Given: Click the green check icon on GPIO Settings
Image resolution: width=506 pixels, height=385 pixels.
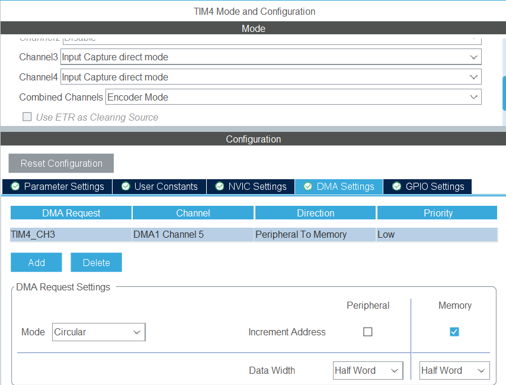Looking at the screenshot, I should click(396, 186).
